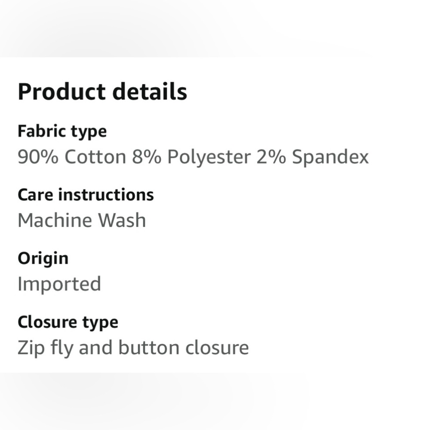Viewport: 430px width, 430px height.
Task: Click the word "Product" in the heading
Action: (x=61, y=92)
